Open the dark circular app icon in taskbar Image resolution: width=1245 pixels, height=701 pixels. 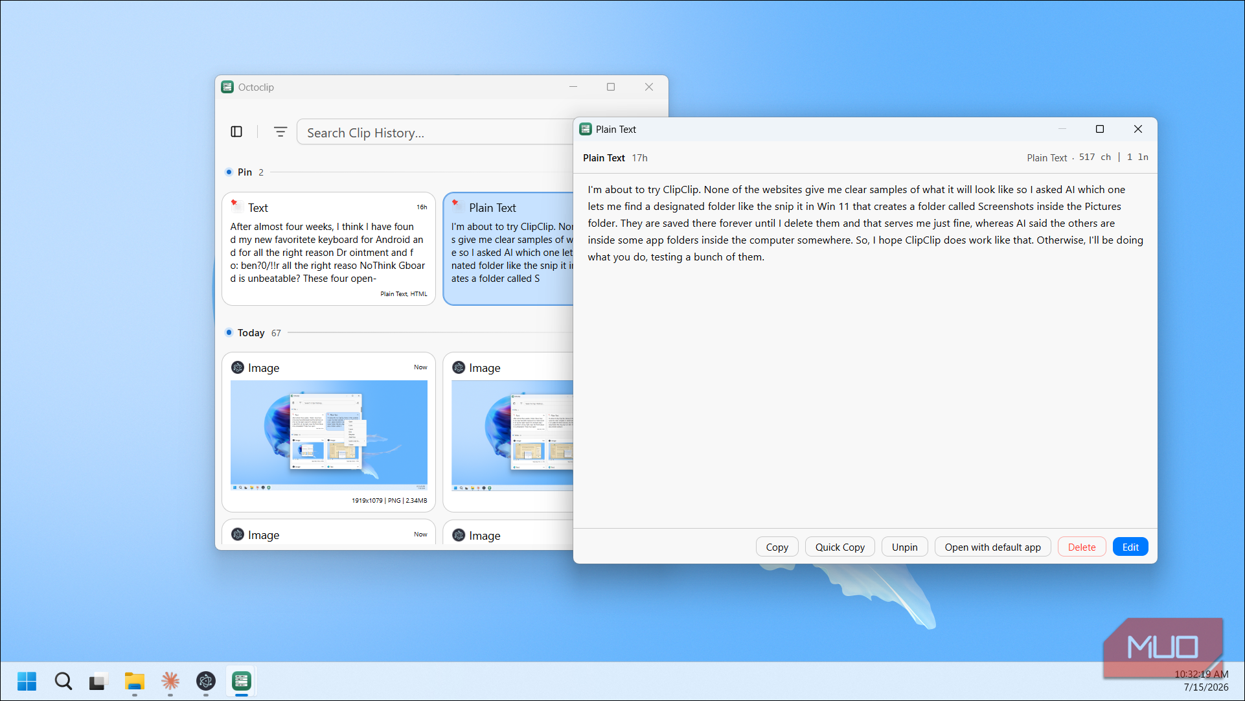[x=205, y=681]
